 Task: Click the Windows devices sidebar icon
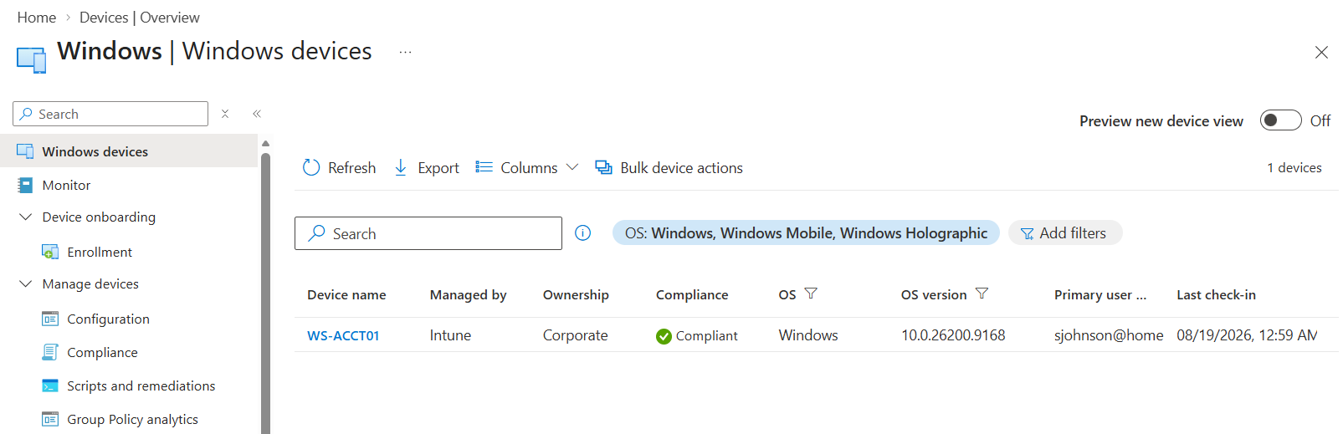[25, 151]
